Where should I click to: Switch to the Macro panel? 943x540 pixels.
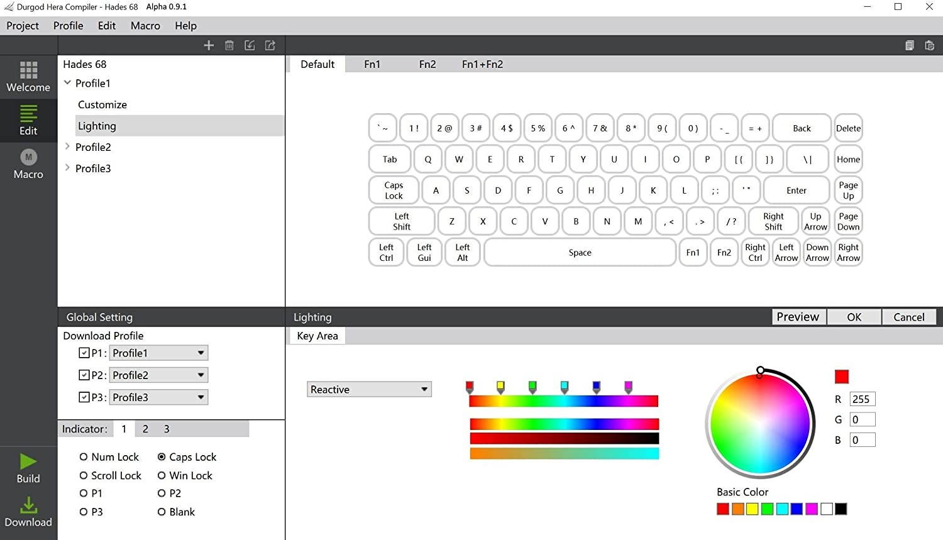pyautogui.click(x=28, y=163)
